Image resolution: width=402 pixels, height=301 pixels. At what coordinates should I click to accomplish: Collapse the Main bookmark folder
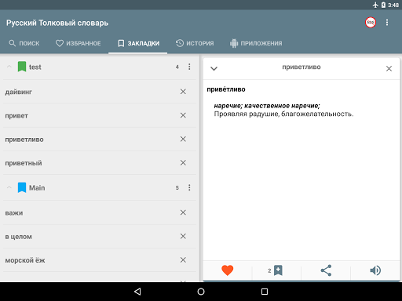(x=9, y=187)
